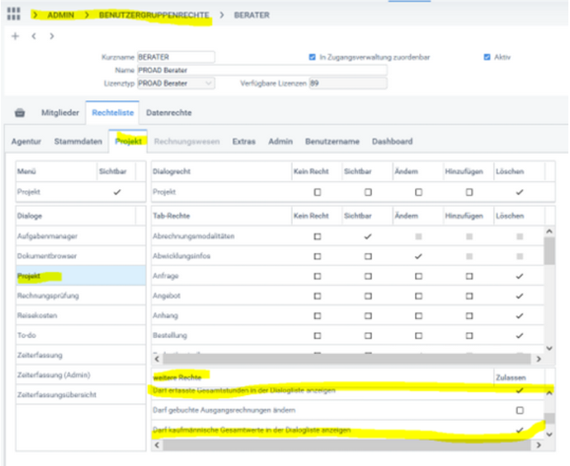Open the Stammdaten tab
Viewport: 570px width, 466px height.
pyautogui.click(x=78, y=141)
